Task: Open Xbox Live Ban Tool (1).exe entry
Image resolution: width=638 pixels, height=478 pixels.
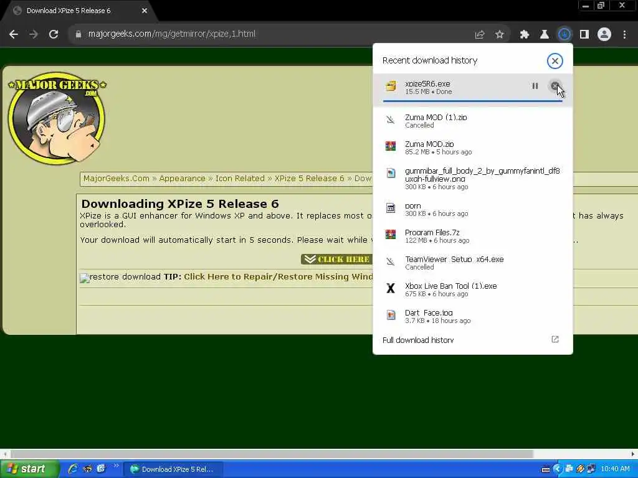Action: point(473,290)
